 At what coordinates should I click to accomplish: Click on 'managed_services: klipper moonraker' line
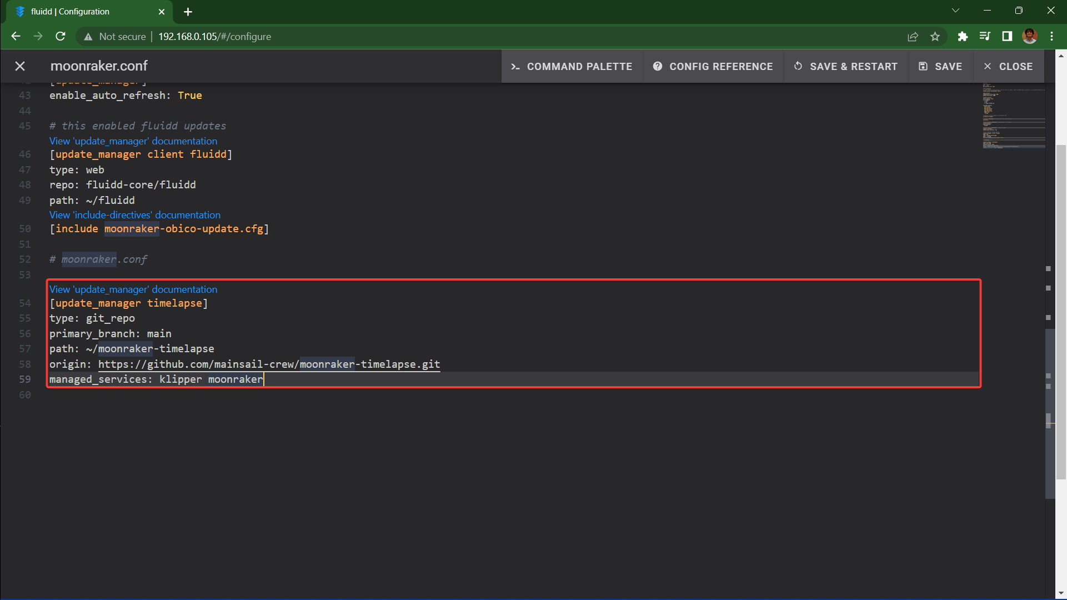point(156,379)
